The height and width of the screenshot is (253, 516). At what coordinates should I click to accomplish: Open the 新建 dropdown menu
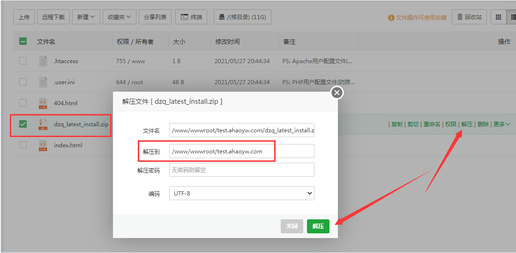coord(86,17)
